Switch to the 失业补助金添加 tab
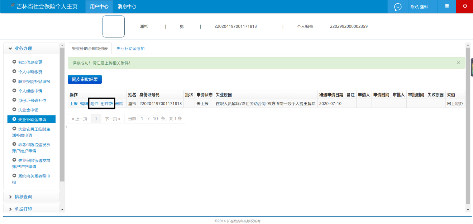Screen dimensions: 473x224 [x=130, y=49]
